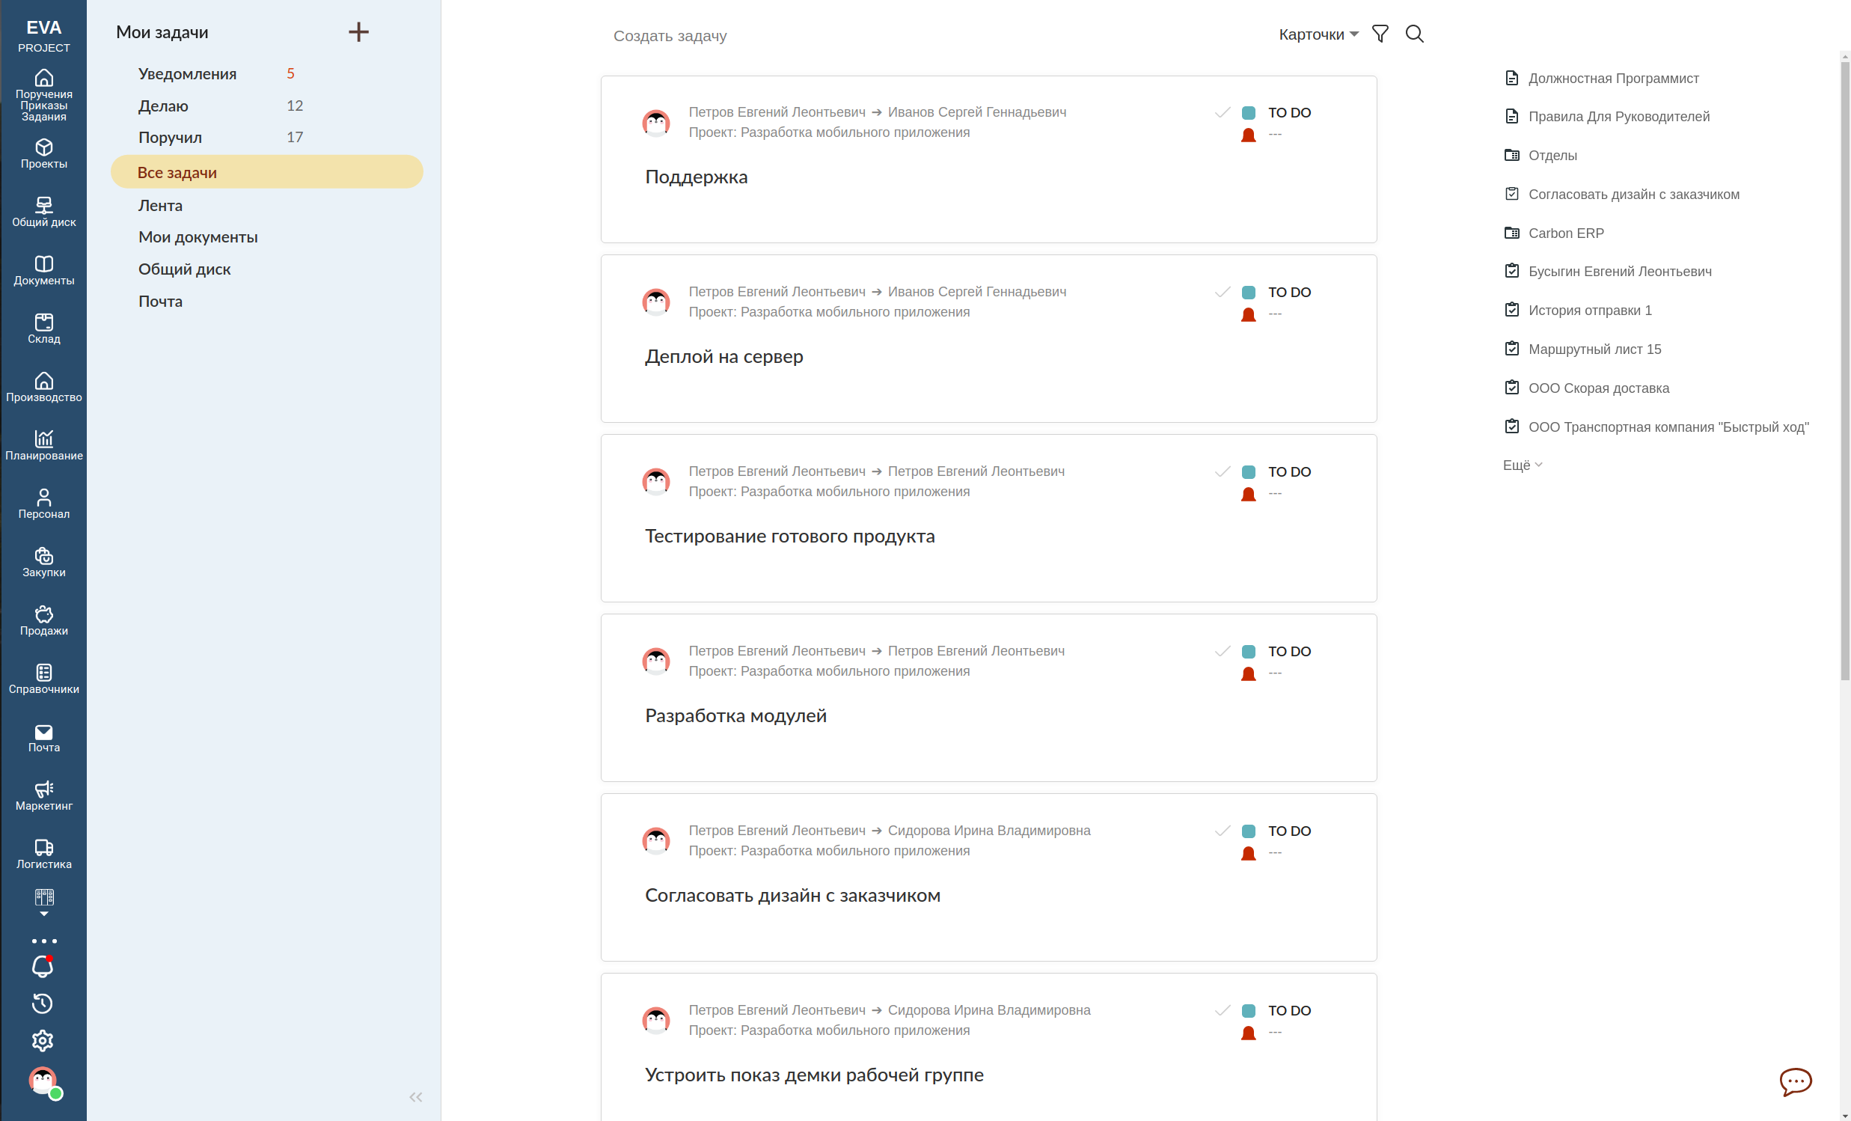This screenshot has width=1851, height=1121.
Task: Open the Проекты section in the sidebar
Action: [43, 154]
